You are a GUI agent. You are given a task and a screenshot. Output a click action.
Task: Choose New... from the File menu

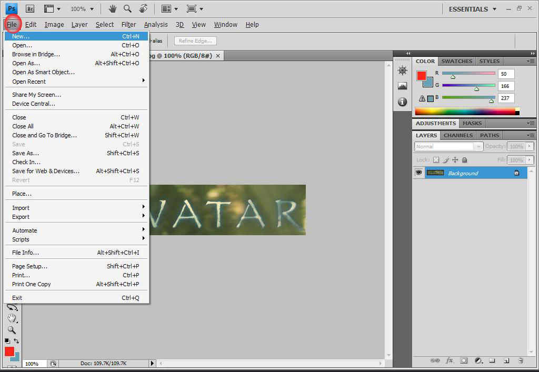point(76,36)
